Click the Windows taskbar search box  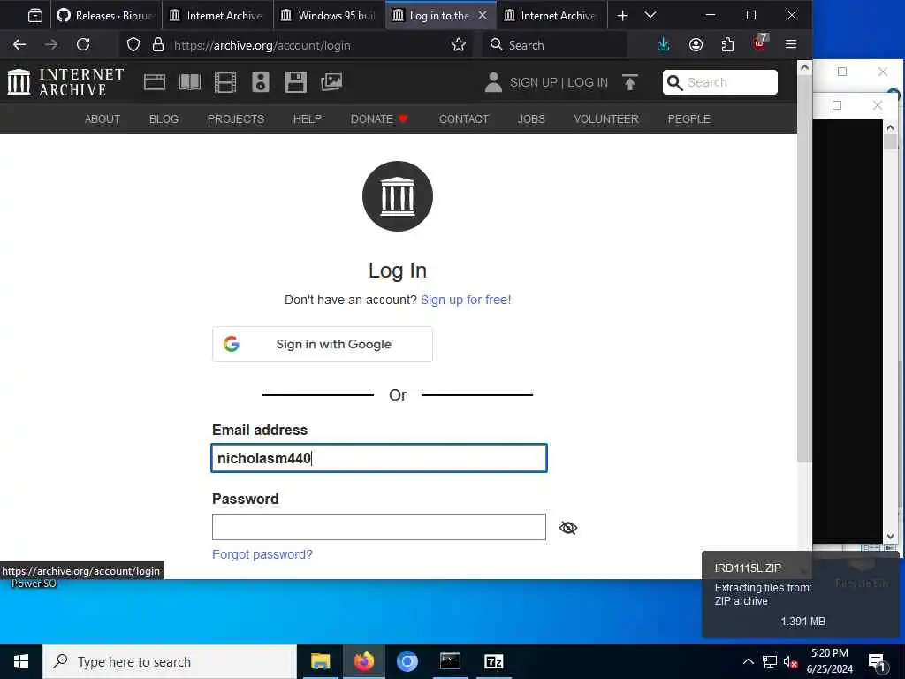[170, 661]
